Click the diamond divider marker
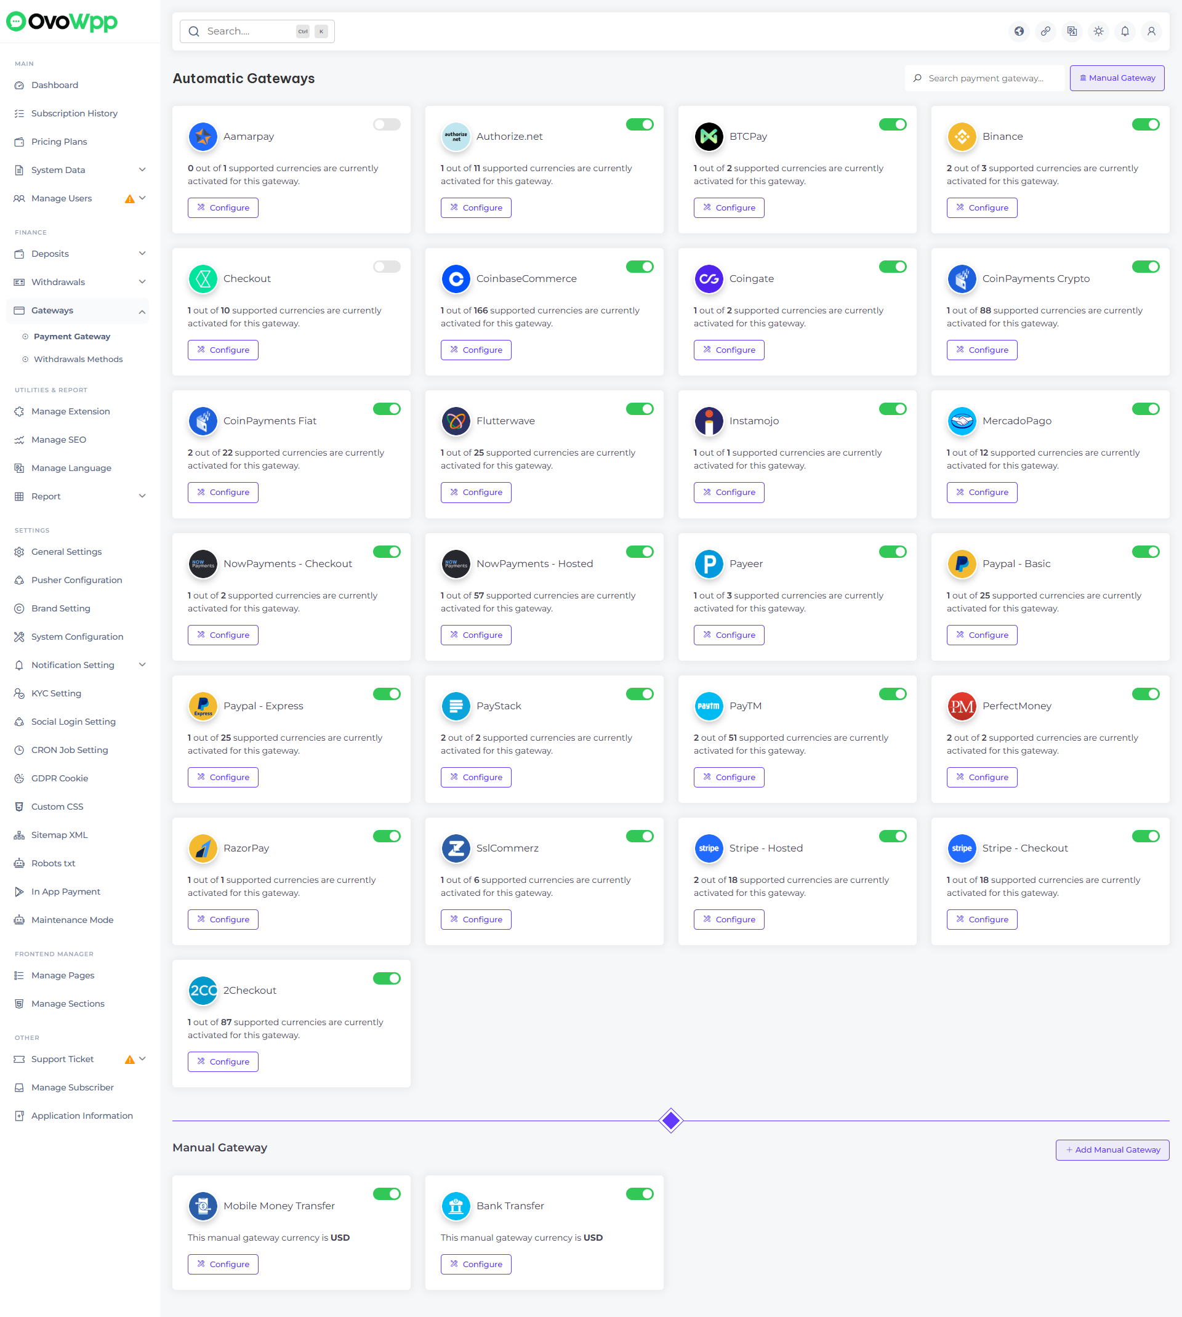Image resolution: width=1182 pixels, height=1317 pixels. 670,1120
